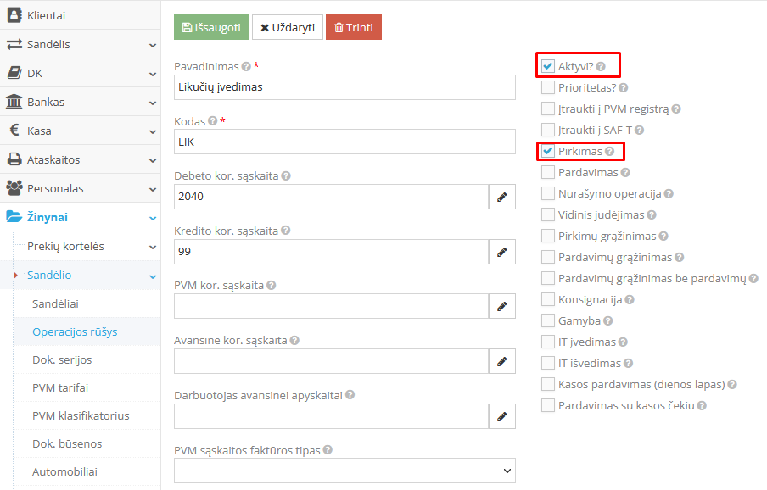Enable the Nurašymo operacija checkbox

point(548,193)
